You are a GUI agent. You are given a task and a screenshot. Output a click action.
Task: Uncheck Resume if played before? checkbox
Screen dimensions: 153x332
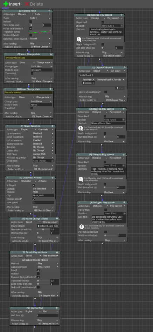pos(38,277)
